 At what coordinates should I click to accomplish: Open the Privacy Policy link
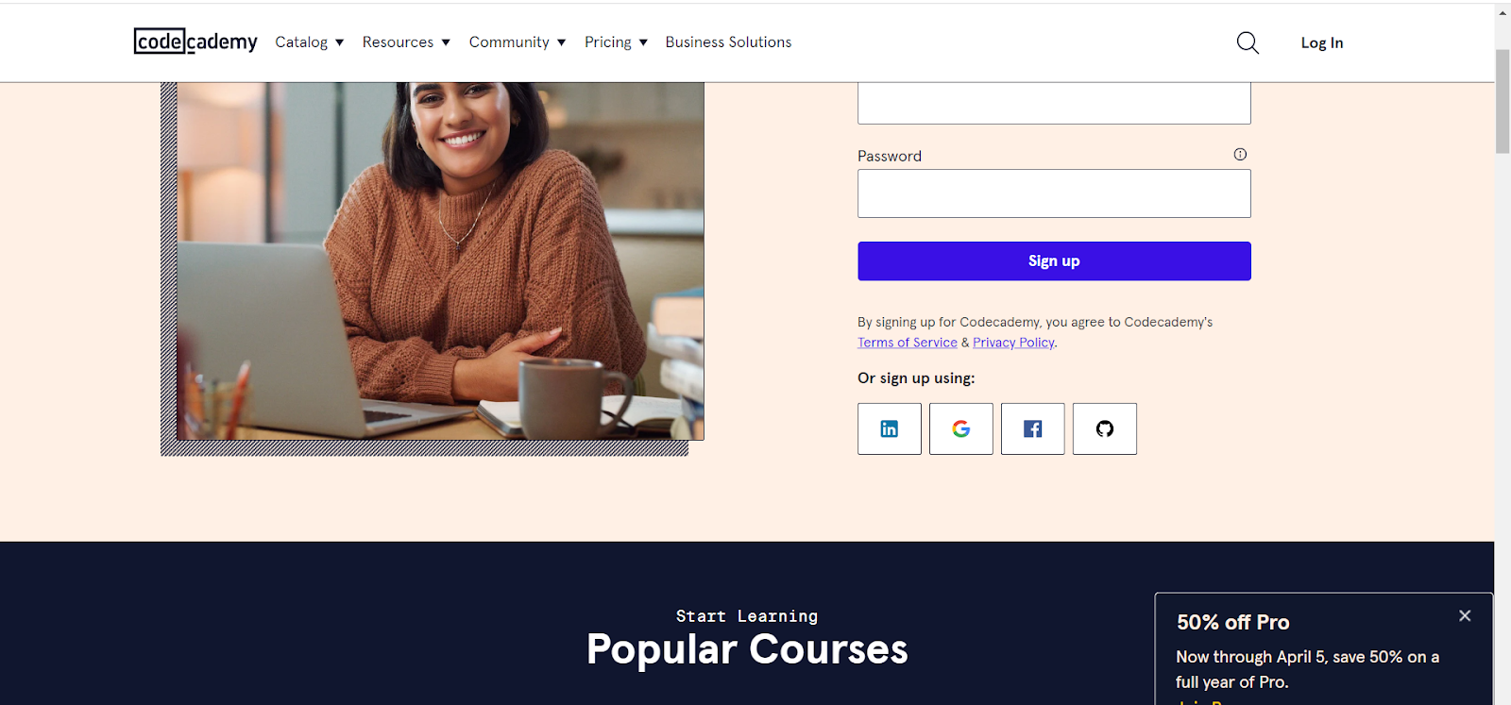pyautogui.click(x=1013, y=343)
